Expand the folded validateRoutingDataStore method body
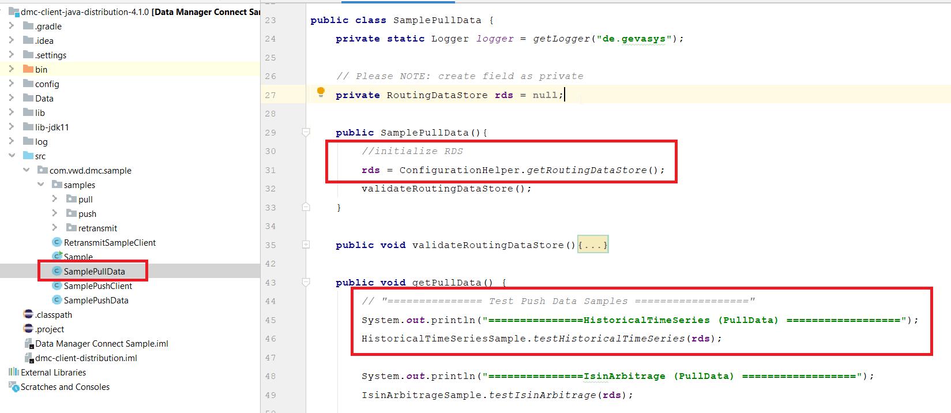 click(x=593, y=245)
